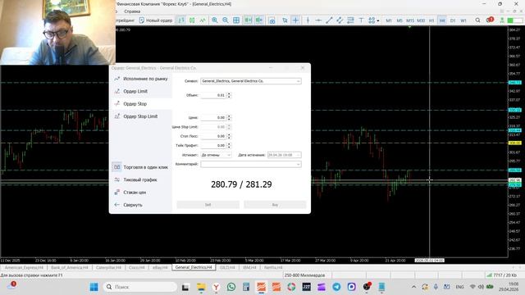Toggle chart auto scroll icon
This screenshot has height=295, width=525.
tap(248, 20)
